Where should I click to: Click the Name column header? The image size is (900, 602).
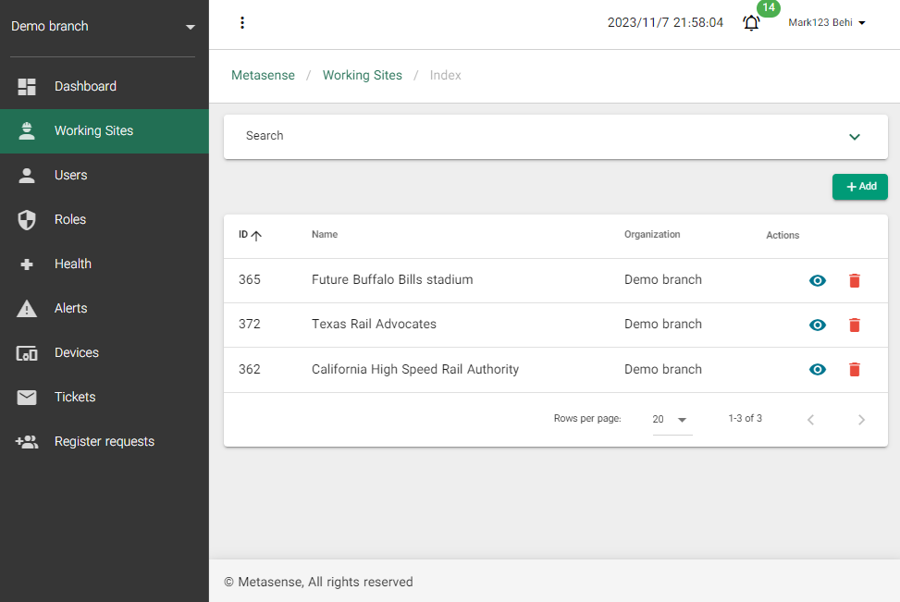325,235
